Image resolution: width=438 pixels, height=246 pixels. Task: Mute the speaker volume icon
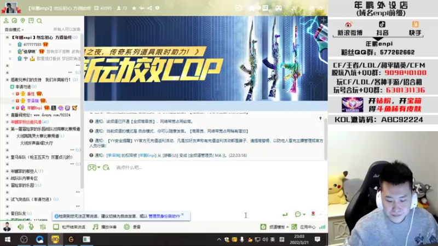point(20,227)
